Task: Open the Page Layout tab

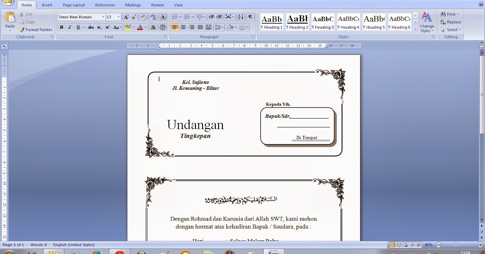Action: 74,5
